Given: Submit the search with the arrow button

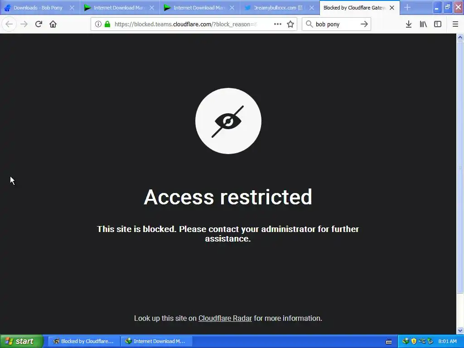Looking at the screenshot, I should coord(364,24).
